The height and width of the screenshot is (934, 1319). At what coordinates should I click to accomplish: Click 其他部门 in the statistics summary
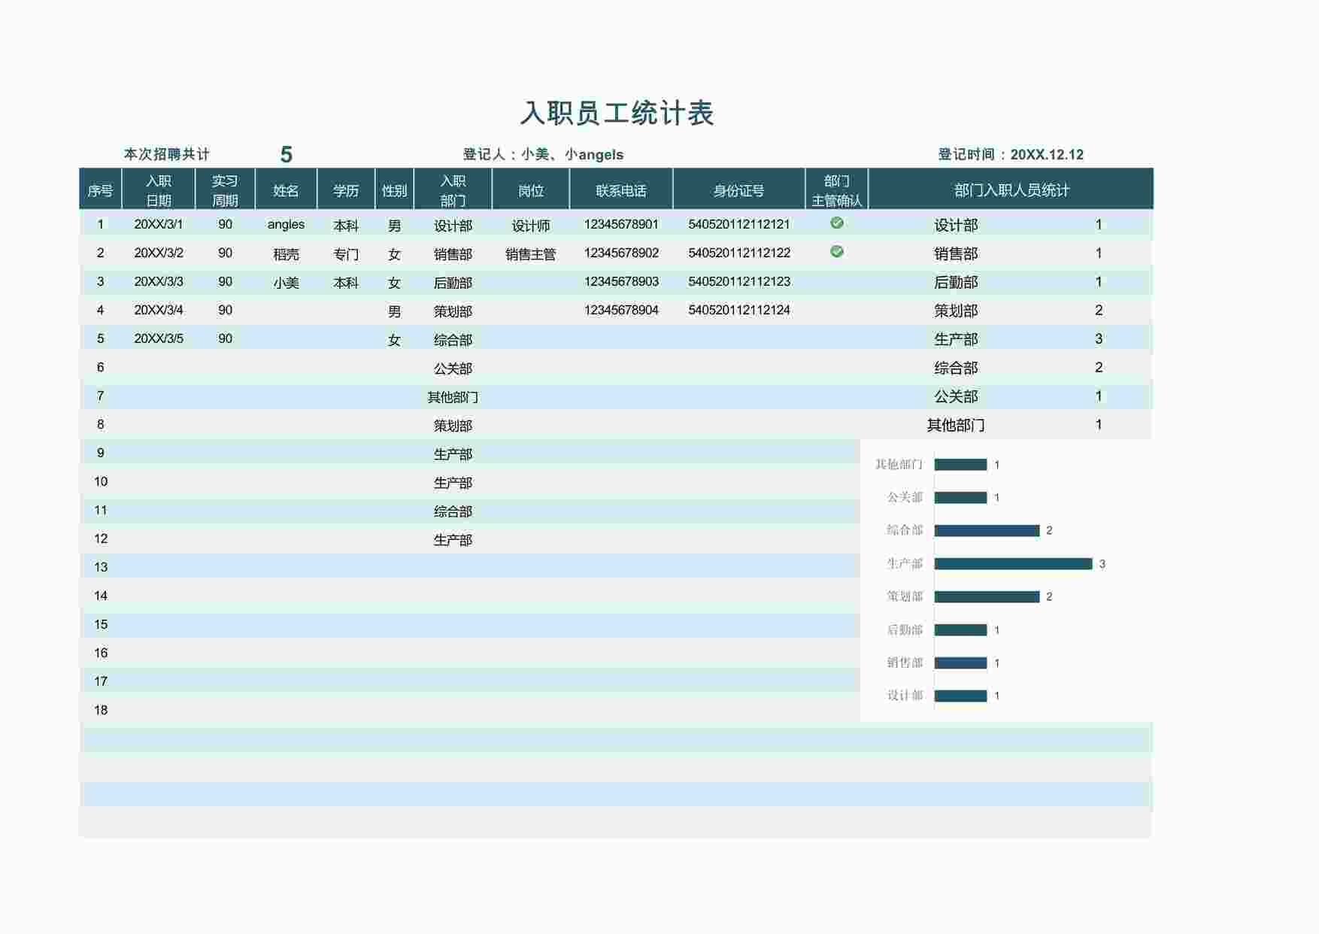pos(956,425)
